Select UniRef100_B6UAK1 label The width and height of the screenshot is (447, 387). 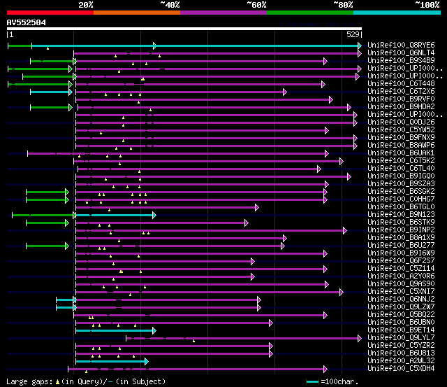click(401, 153)
